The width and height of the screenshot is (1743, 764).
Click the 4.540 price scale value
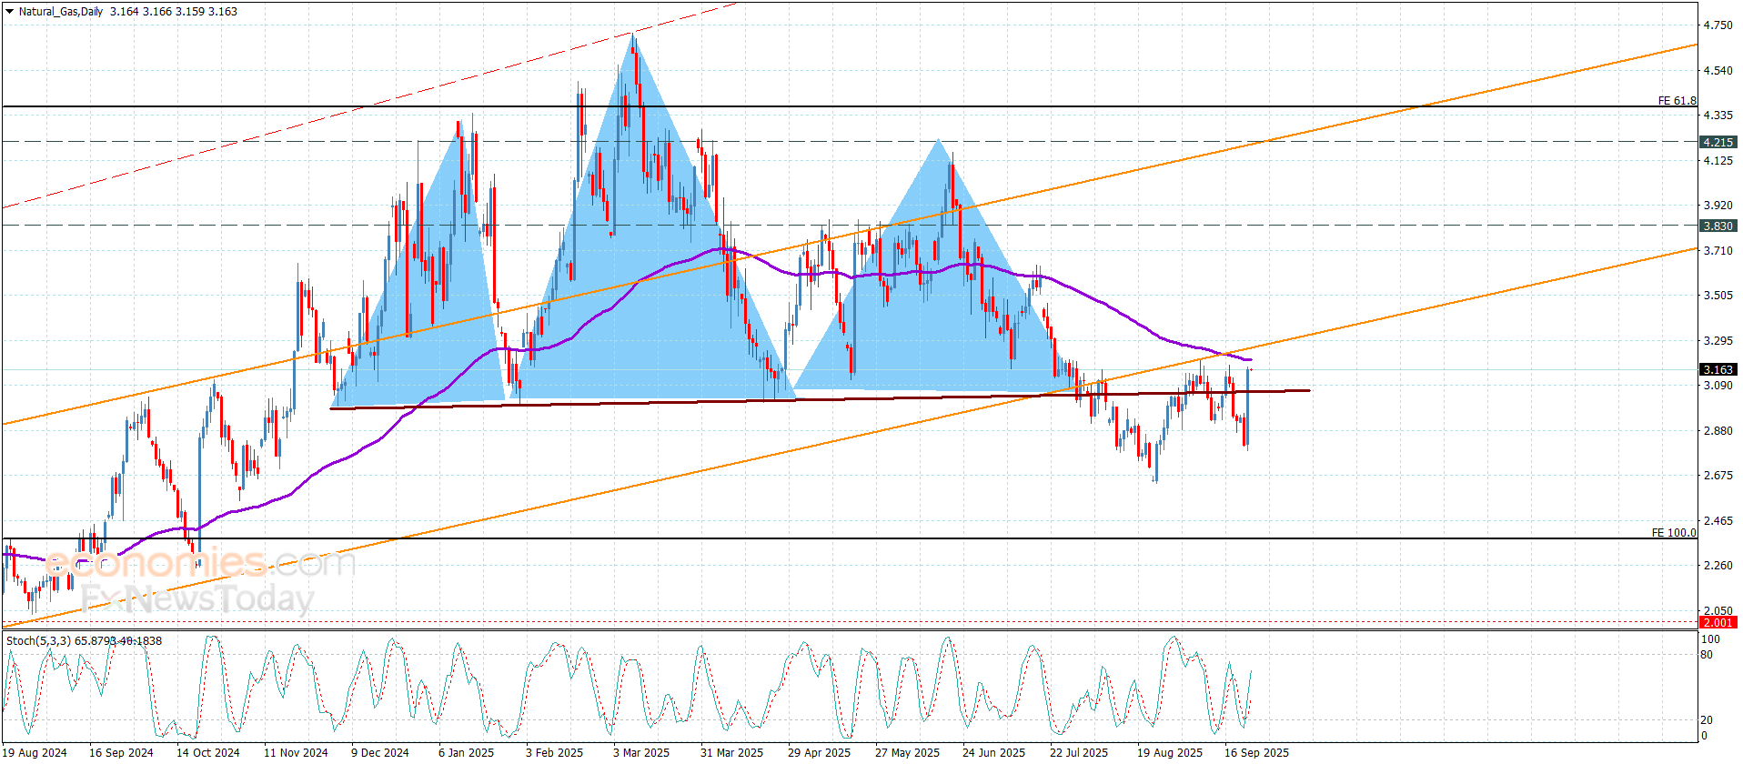[1718, 70]
